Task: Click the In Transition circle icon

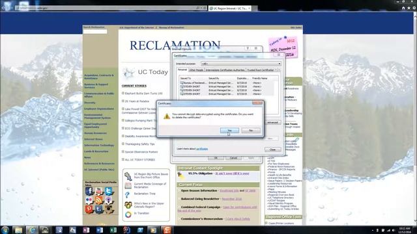Action: (x=128, y=214)
